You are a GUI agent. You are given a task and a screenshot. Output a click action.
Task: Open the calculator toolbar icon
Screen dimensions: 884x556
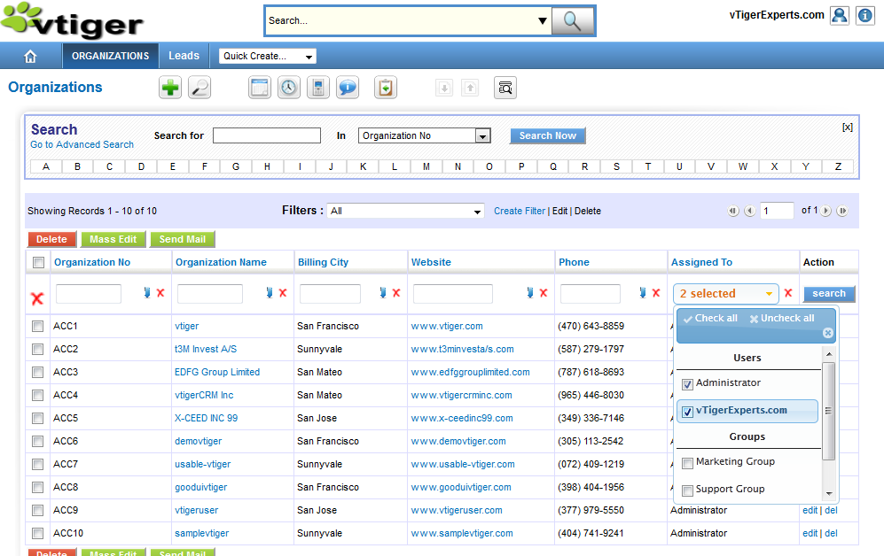pyautogui.click(x=318, y=88)
